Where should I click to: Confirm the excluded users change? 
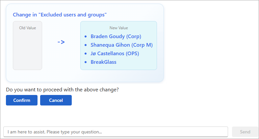(x=22, y=100)
